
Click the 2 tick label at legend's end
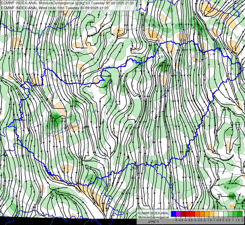242,220
